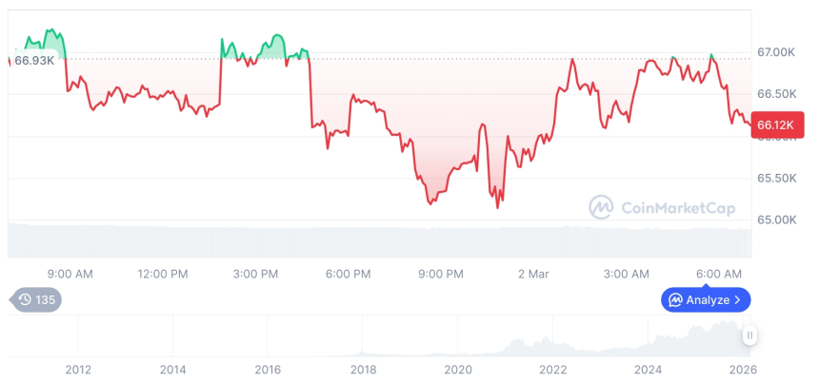Click the 67.00K price axis label
The width and height of the screenshot is (819, 381).
pyautogui.click(x=778, y=52)
